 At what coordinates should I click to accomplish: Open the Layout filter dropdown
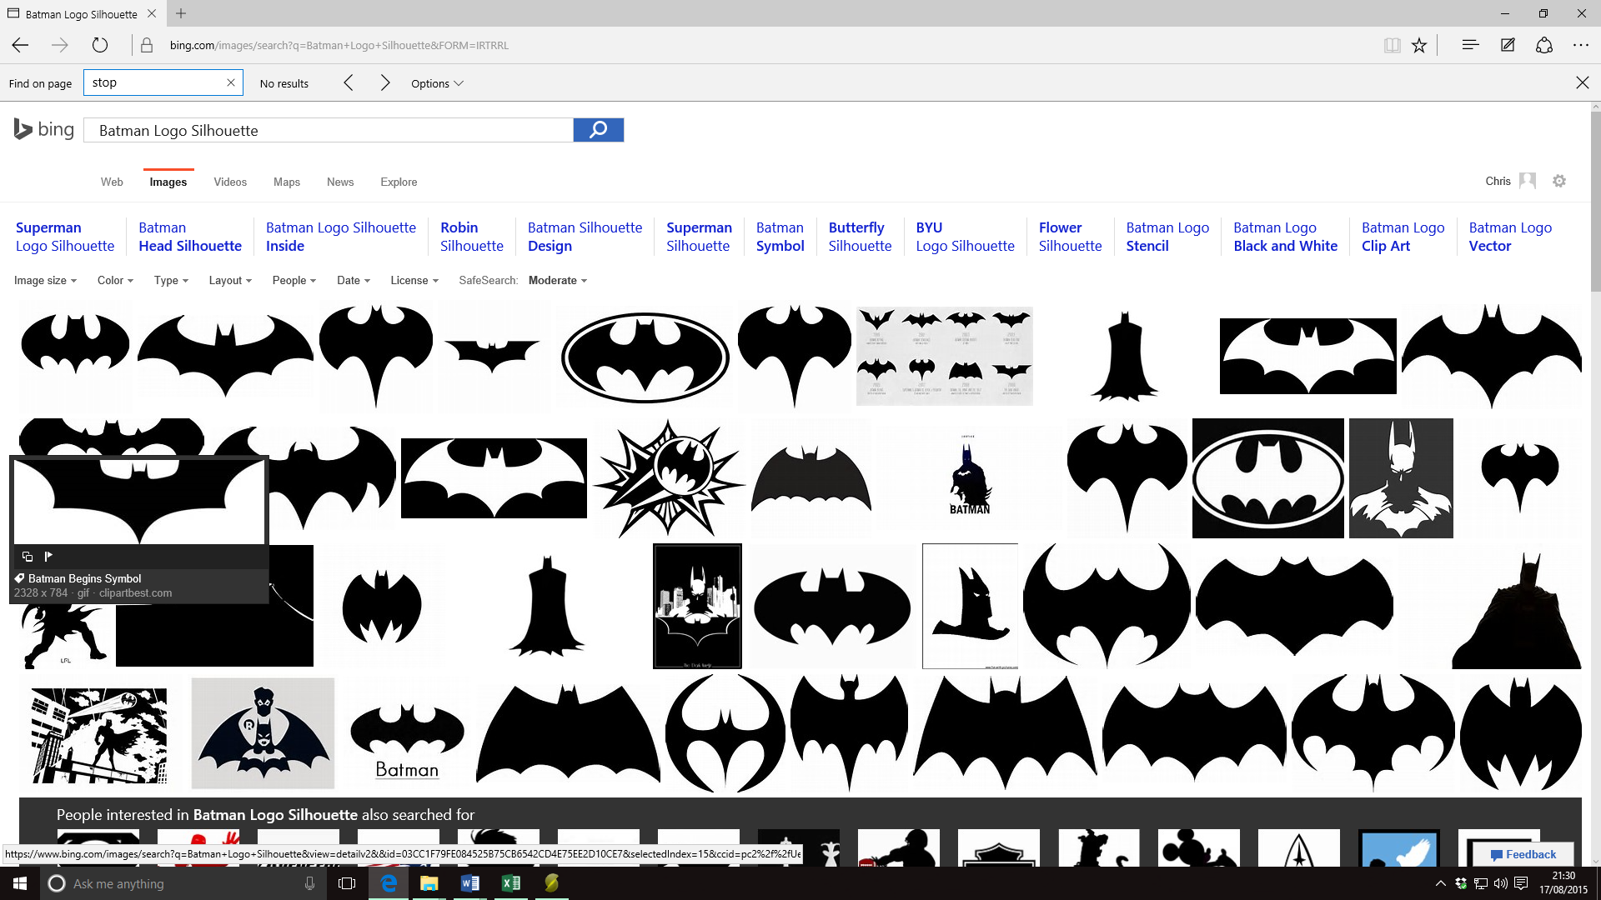coord(230,280)
